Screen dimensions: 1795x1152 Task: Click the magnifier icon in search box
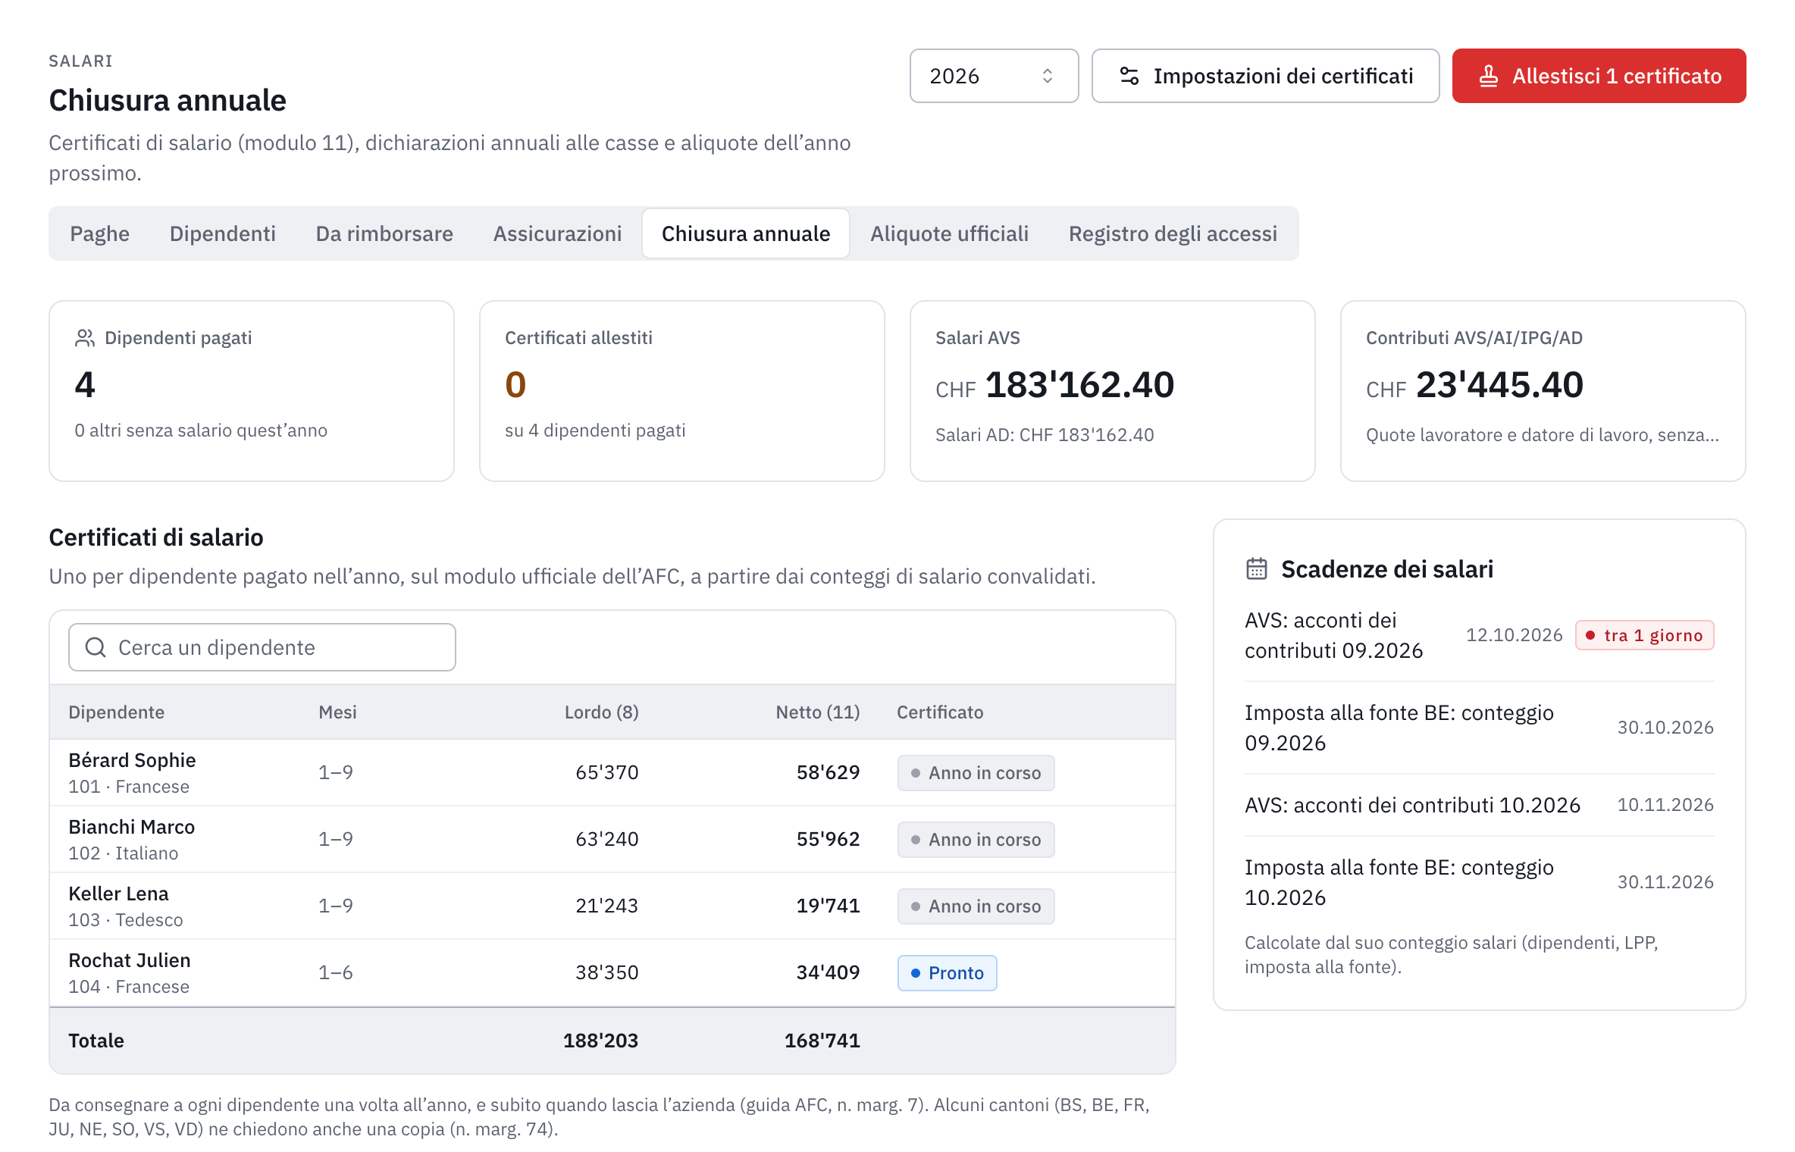click(96, 647)
